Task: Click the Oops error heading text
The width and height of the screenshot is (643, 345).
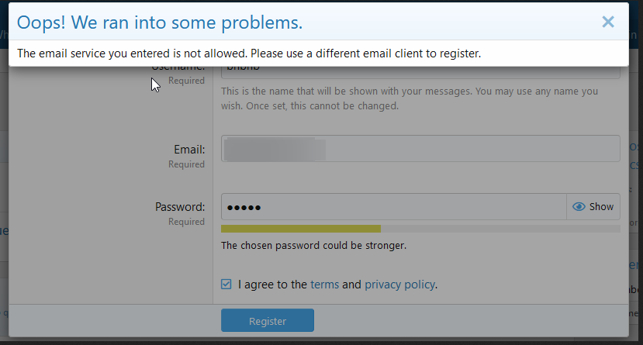Action: [160, 22]
